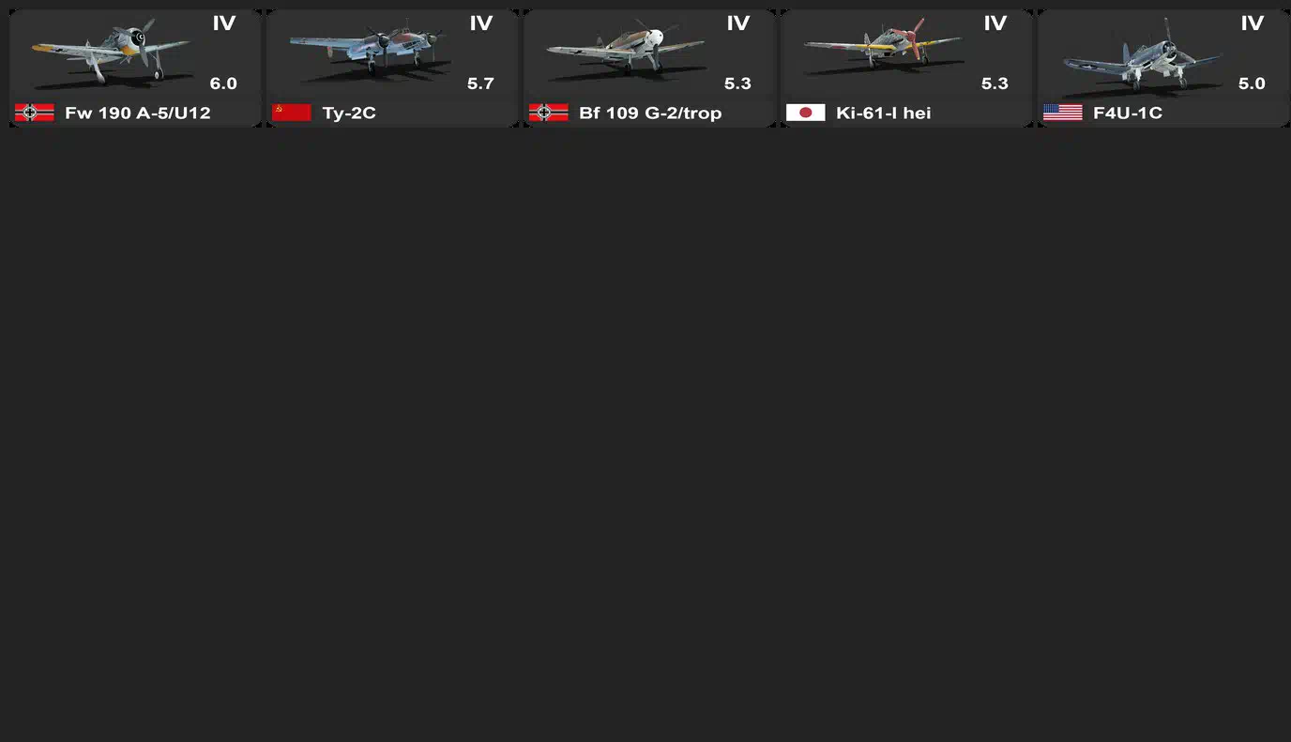Click the US flag beside F4U-1C
This screenshot has width=1291, height=742.
(1062, 113)
